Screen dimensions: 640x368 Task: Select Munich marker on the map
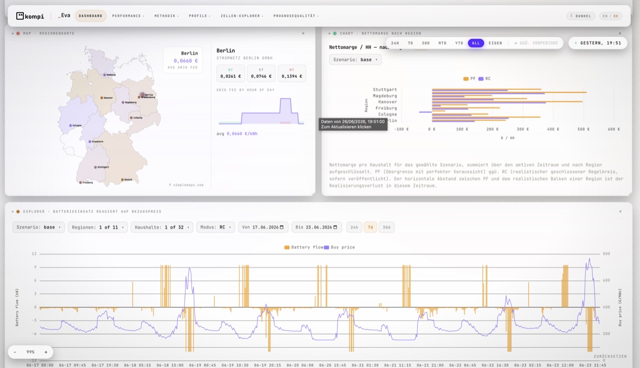[x=122, y=180]
